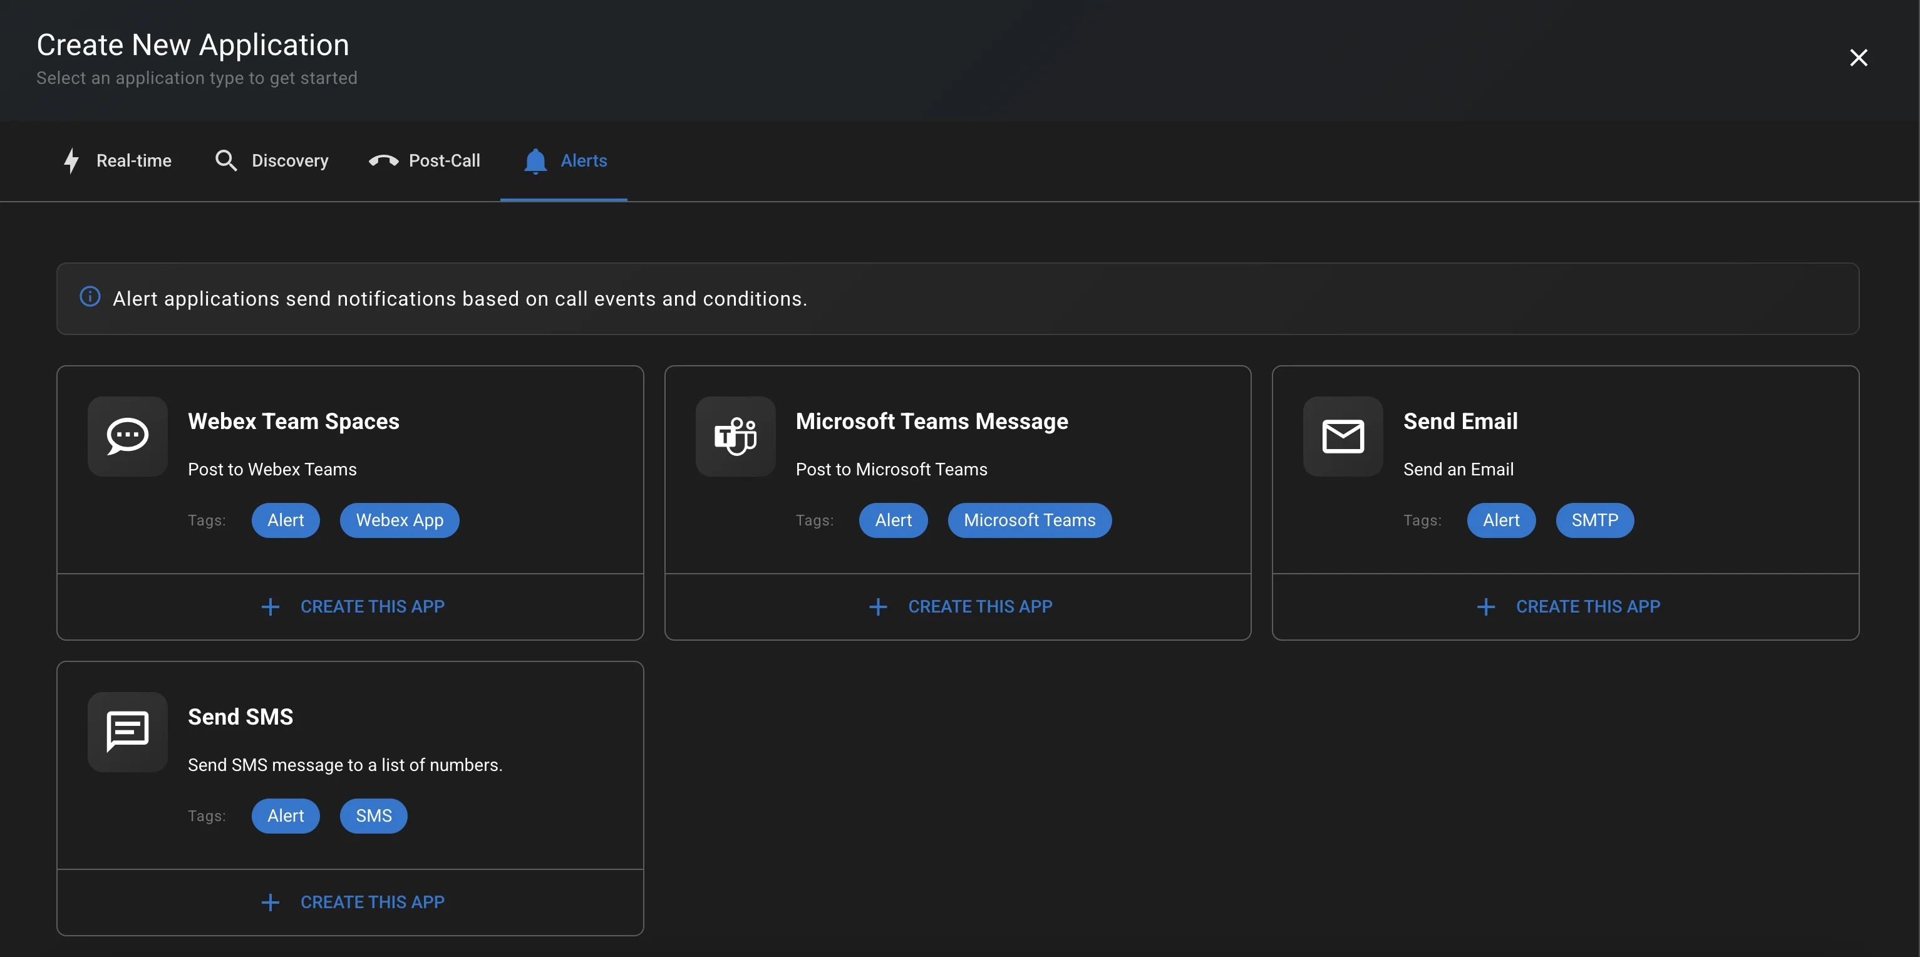1920x957 pixels.
Task: Create the Webex Team Spaces app
Action: tap(350, 607)
